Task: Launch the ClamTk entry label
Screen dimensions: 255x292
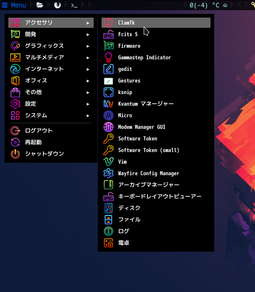Action: tap(127, 23)
